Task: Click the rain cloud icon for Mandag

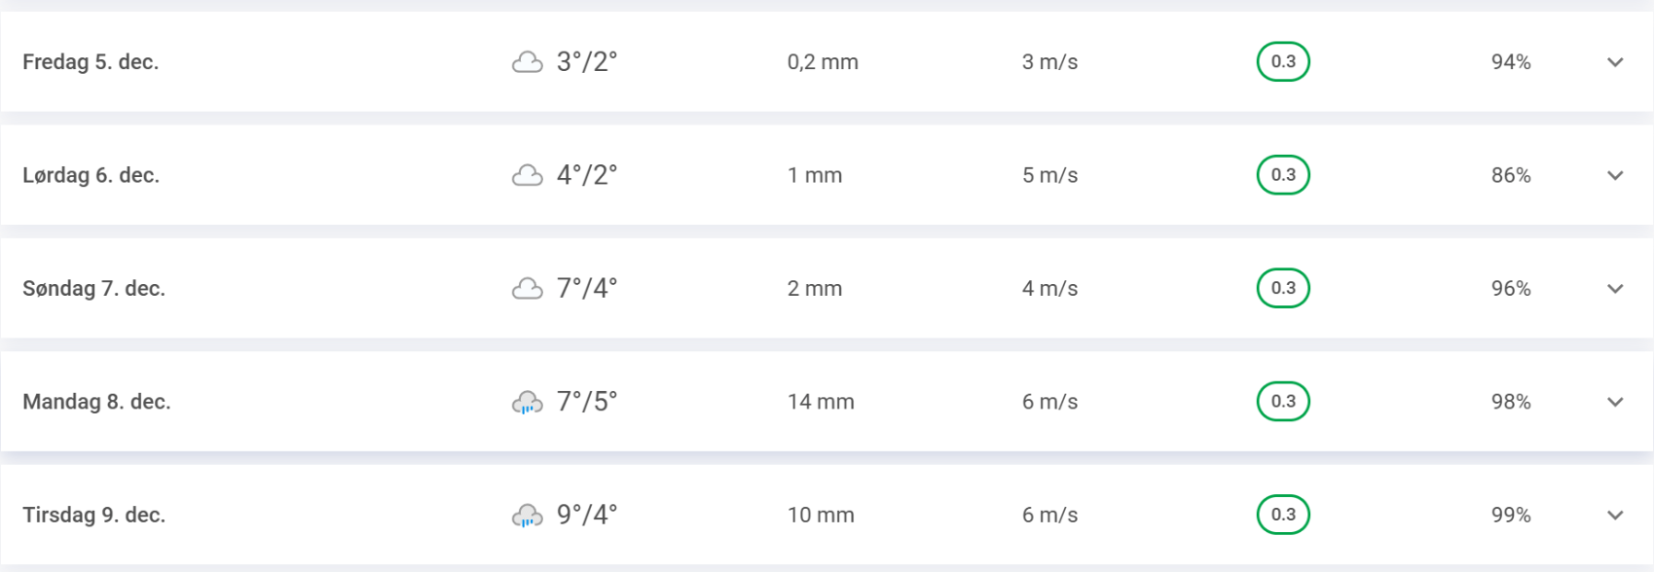Action: [527, 403]
